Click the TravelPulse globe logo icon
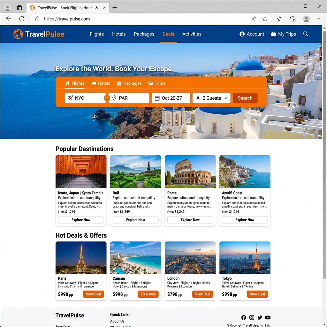The width and height of the screenshot is (327, 327). pyautogui.click(x=18, y=34)
